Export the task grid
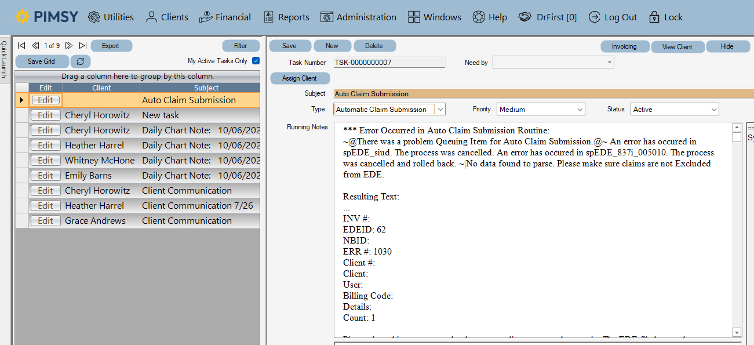Screen dimensions: 754x345 (111, 45)
